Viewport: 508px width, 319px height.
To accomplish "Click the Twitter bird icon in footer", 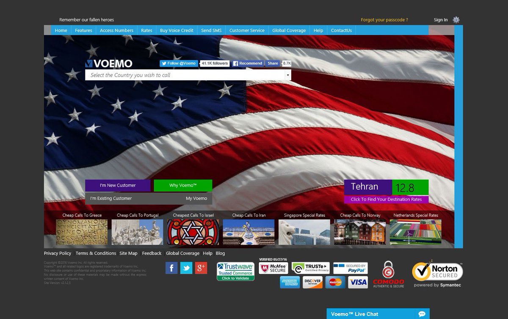I will click(186, 268).
